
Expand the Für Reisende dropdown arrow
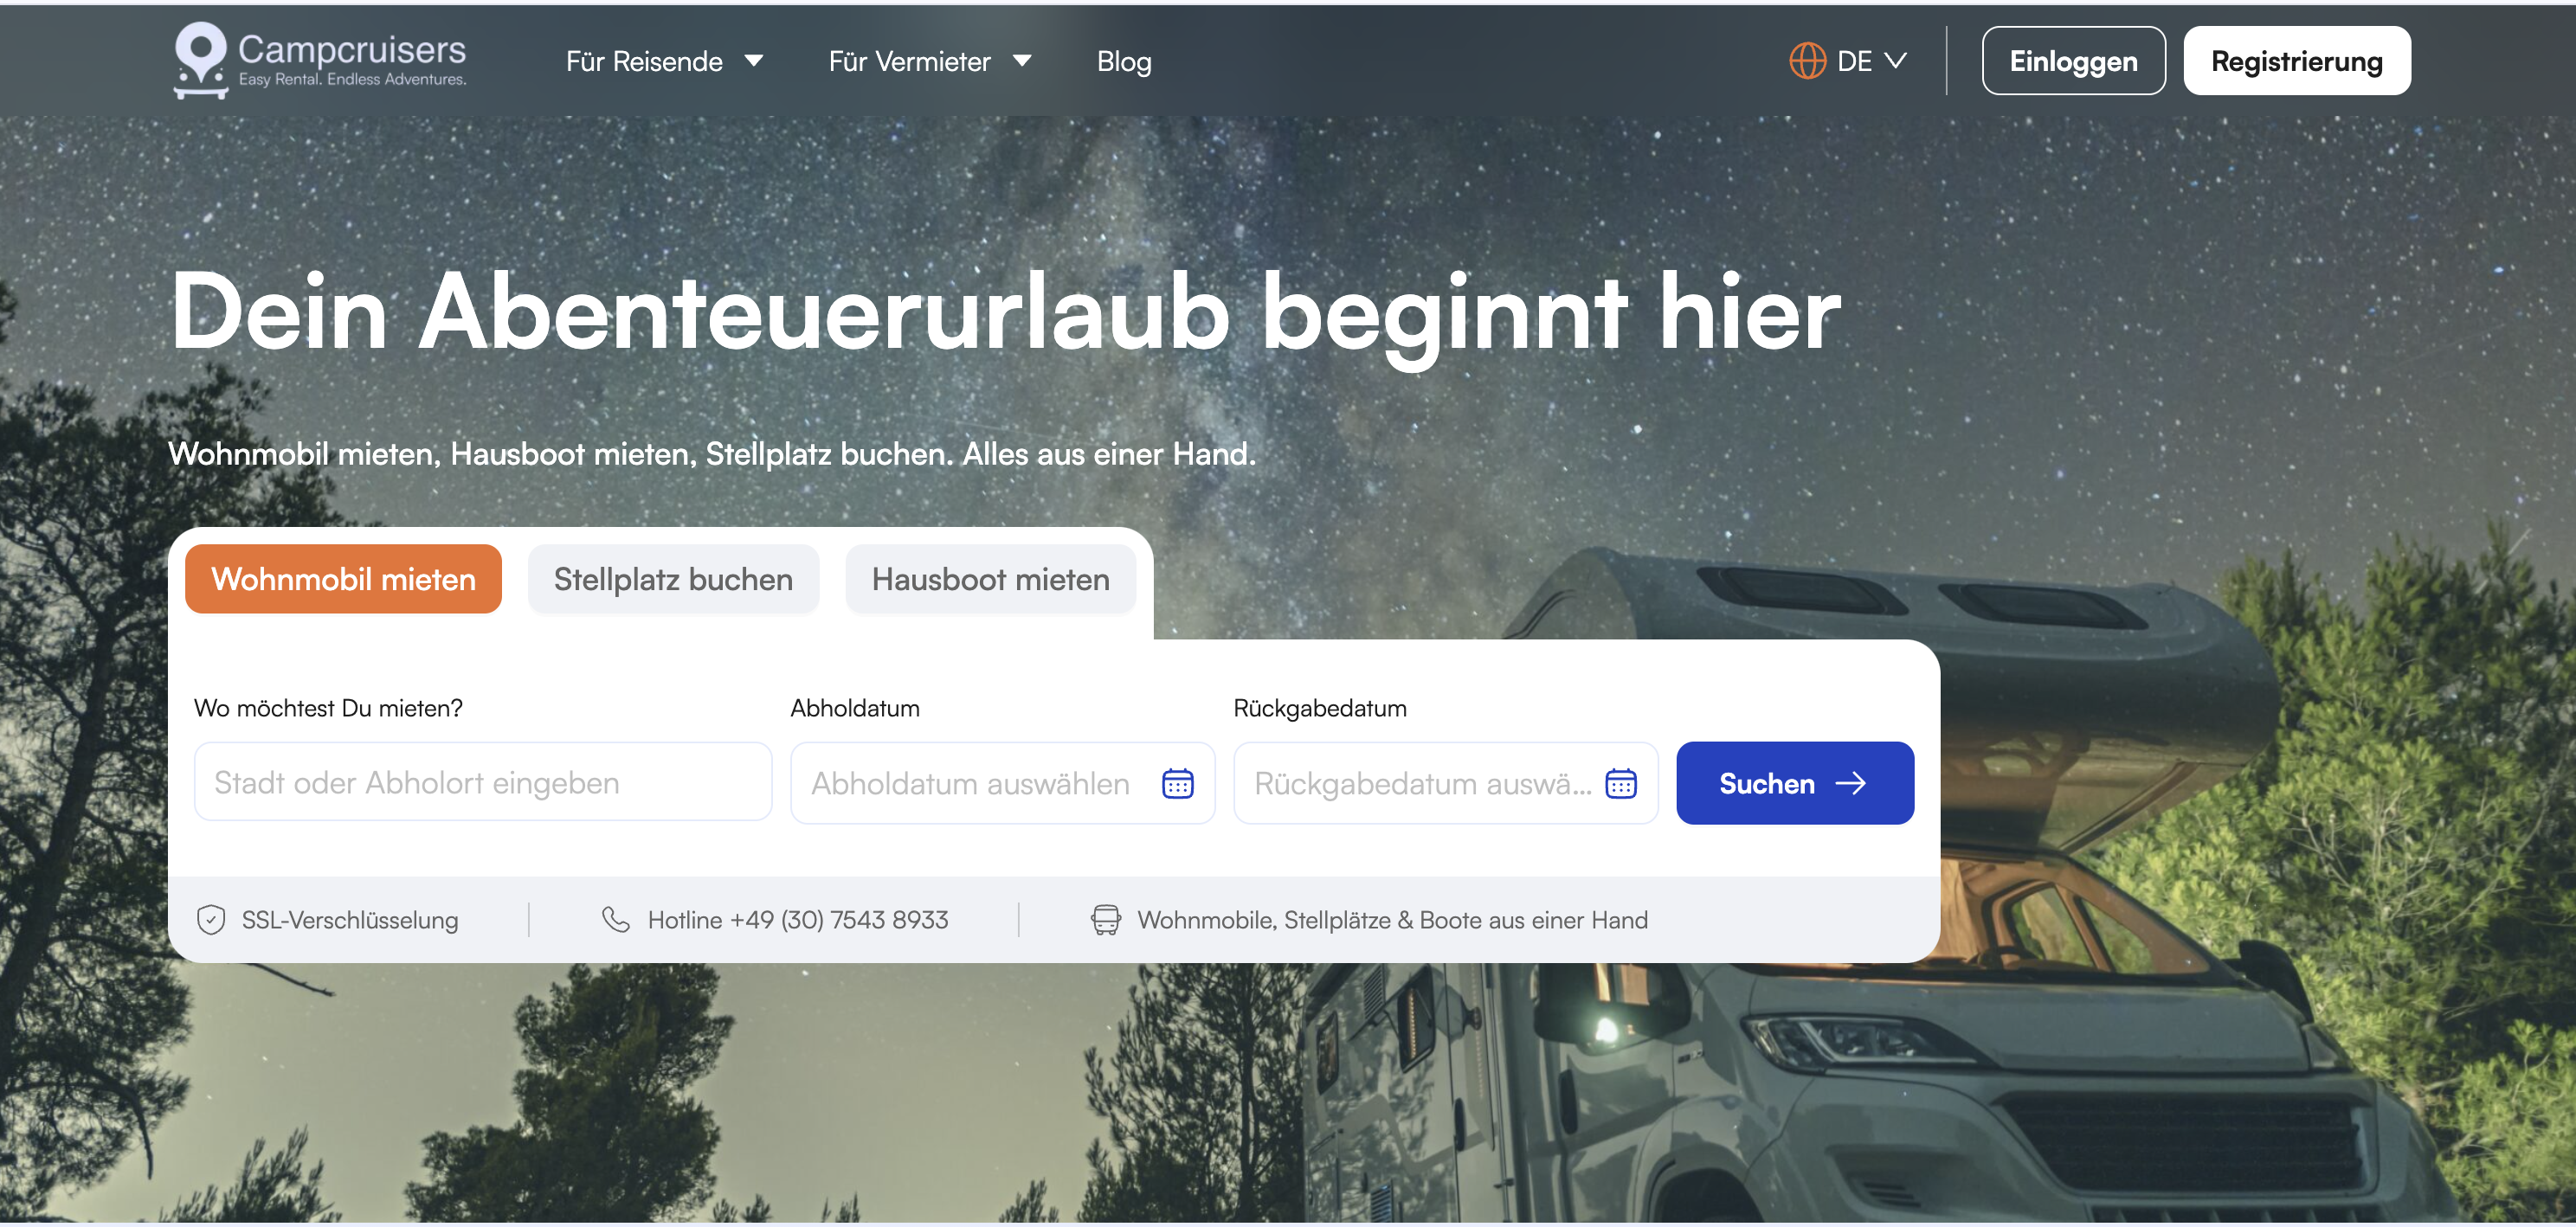pyautogui.click(x=754, y=61)
